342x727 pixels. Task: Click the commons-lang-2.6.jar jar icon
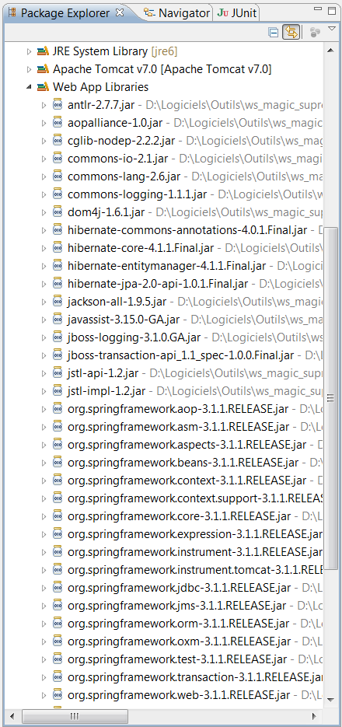(x=58, y=177)
